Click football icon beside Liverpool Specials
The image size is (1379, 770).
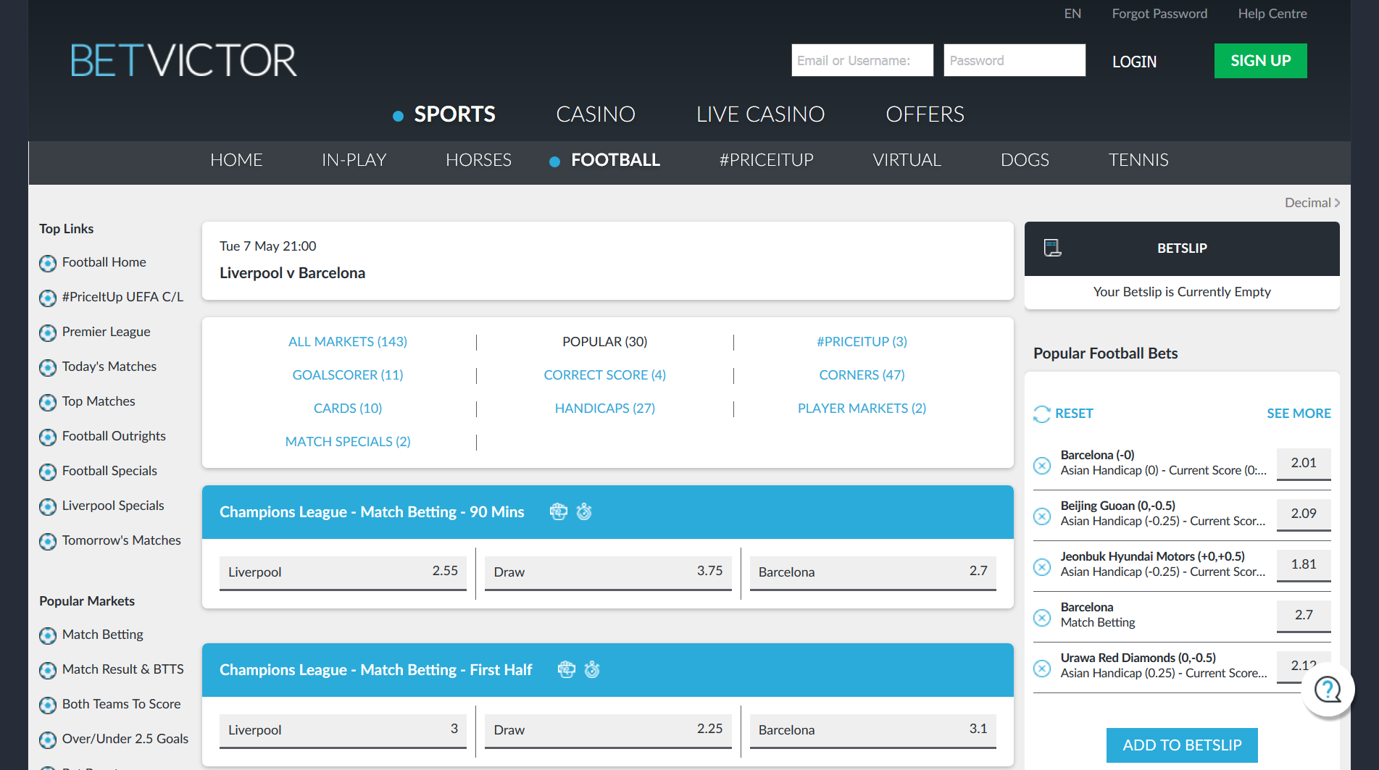click(48, 506)
